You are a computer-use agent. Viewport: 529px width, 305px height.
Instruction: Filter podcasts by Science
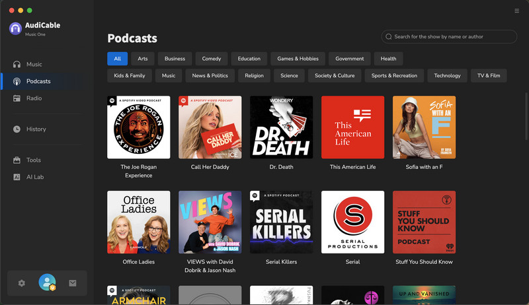[289, 76]
